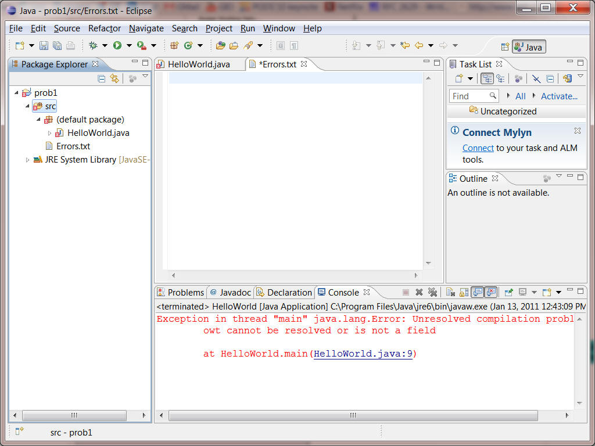Click New Task icon in Task List
The height and width of the screenshot is (446, 595).
tap(459, 78)
